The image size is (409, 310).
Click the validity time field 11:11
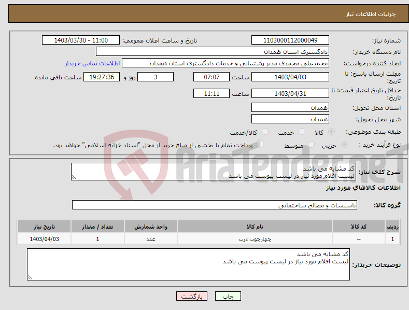211,93
